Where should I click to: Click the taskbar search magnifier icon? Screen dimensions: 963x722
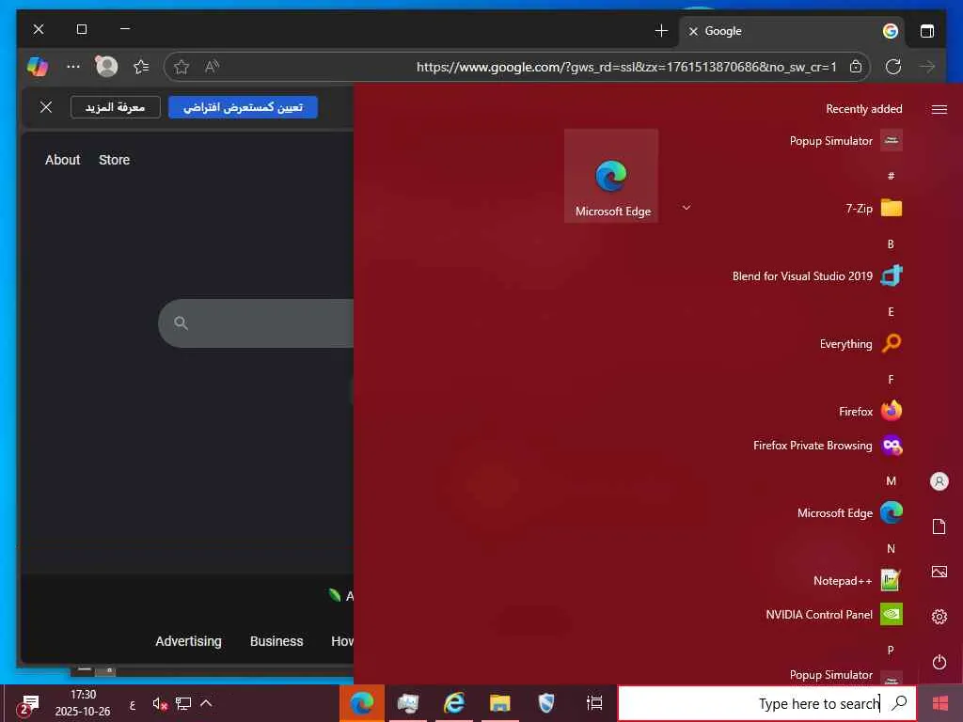click(x=899, y=703)
